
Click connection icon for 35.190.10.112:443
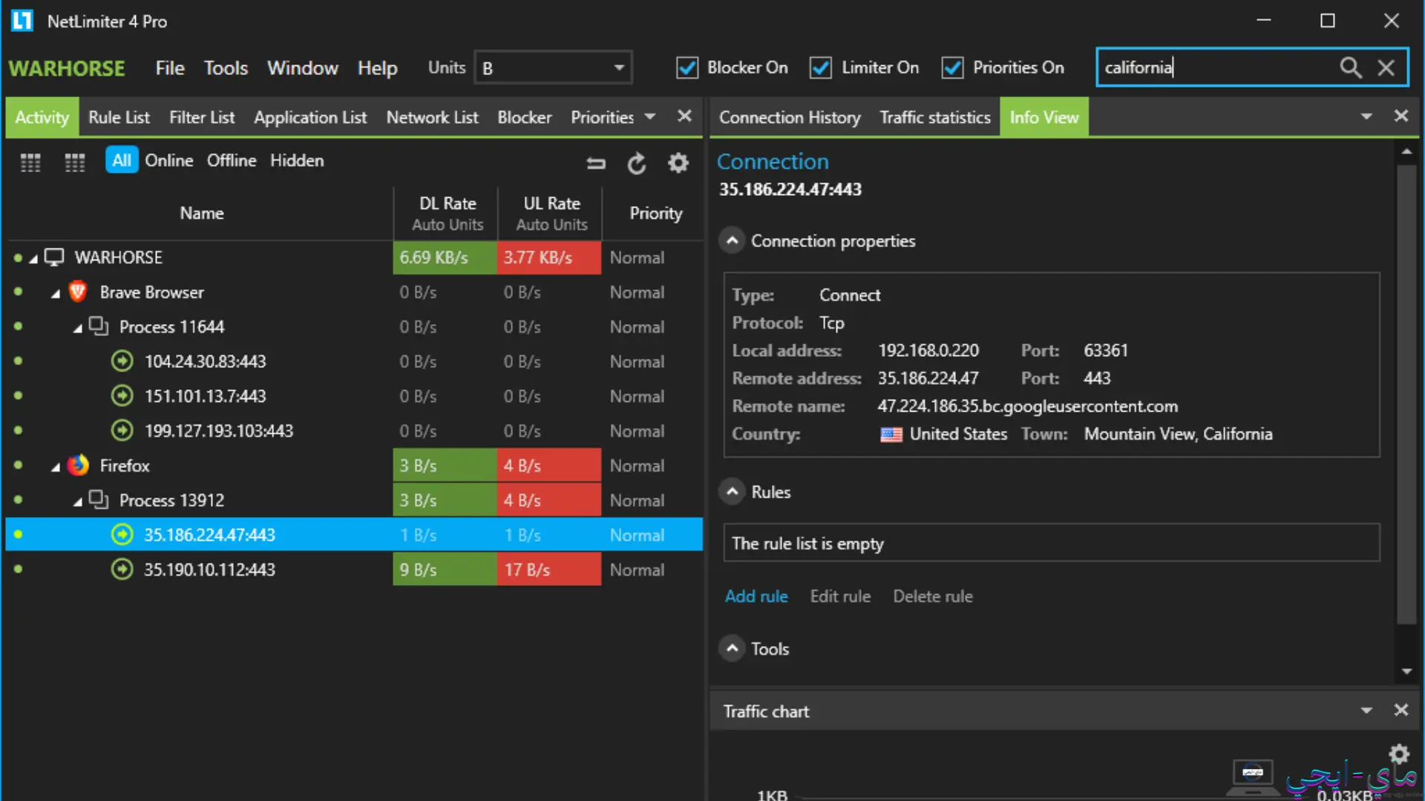tap(122, 569)
